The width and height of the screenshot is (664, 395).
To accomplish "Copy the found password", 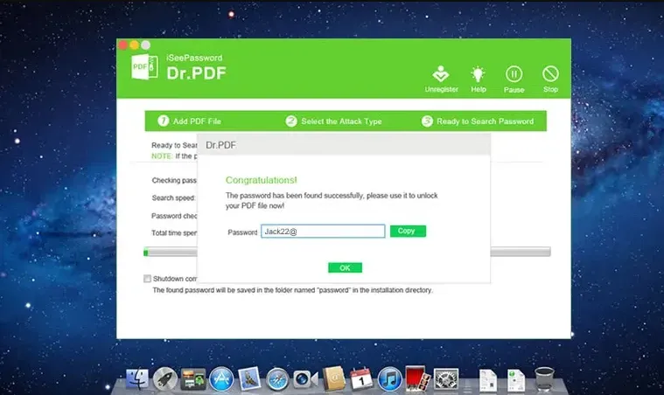I will click(x=408, y=231).
